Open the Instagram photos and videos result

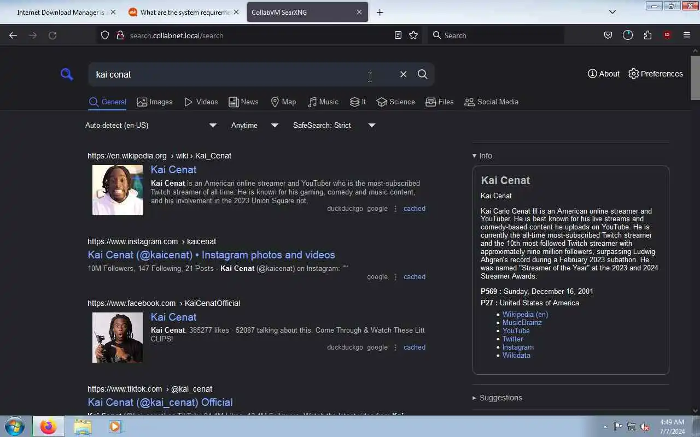(x=211, y=255)
